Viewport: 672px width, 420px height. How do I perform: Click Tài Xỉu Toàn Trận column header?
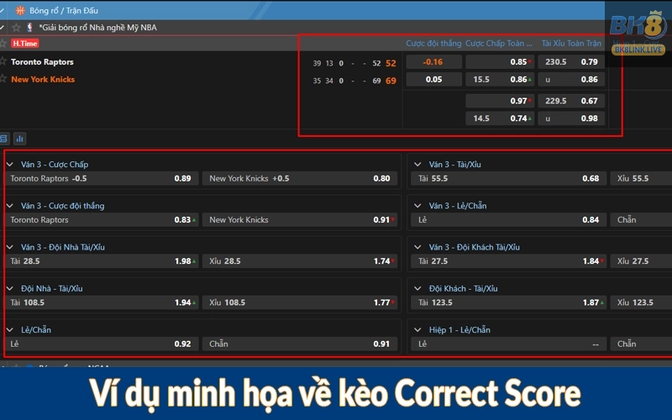pos(571,44)
